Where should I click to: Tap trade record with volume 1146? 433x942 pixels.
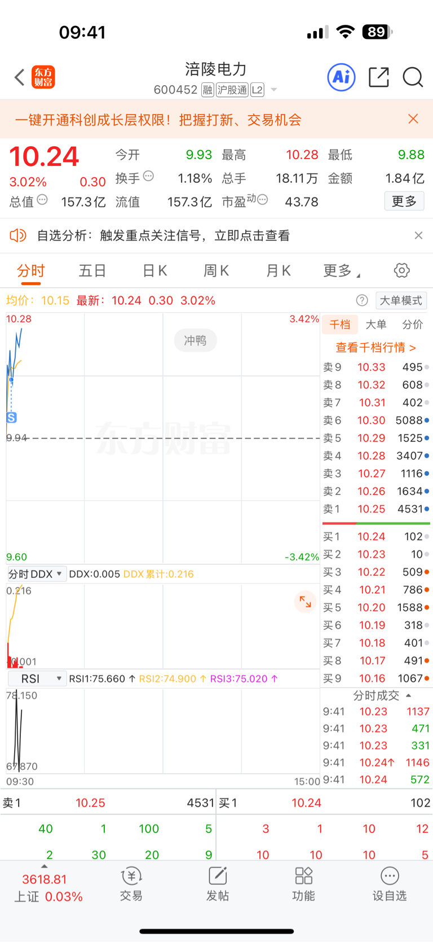tap(376, 763)
